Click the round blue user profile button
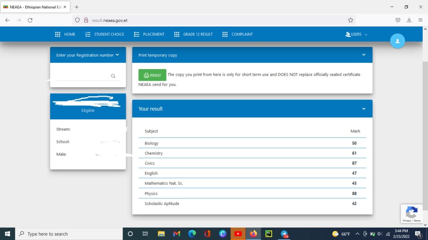Viewport: 428px width, 240px height. (398, 41)
